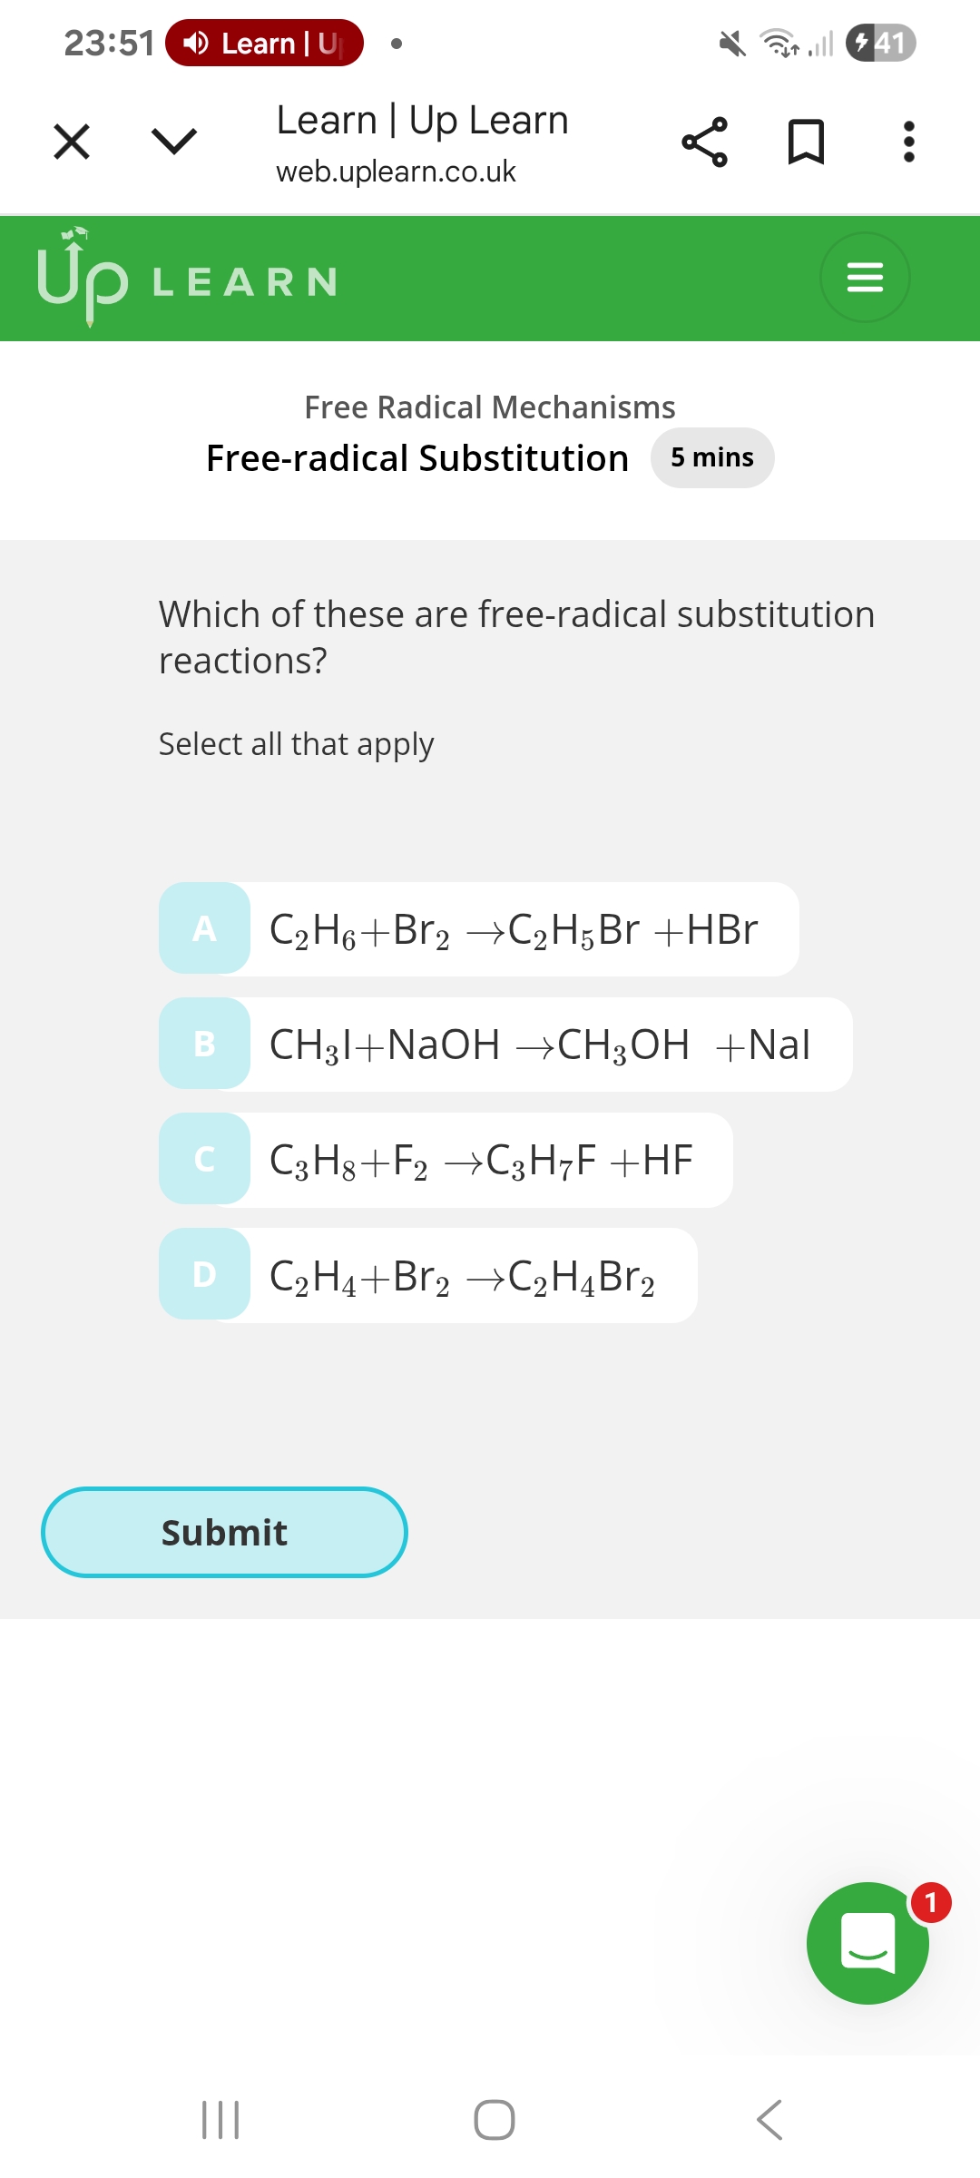Tap the Android home button

click(x=495, y=2120)
